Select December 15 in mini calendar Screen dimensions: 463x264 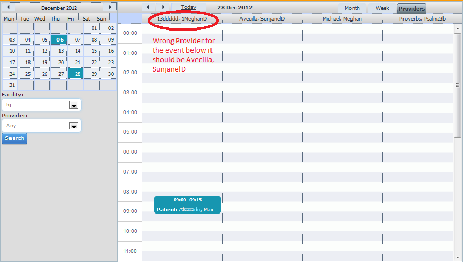click(92, 51)
